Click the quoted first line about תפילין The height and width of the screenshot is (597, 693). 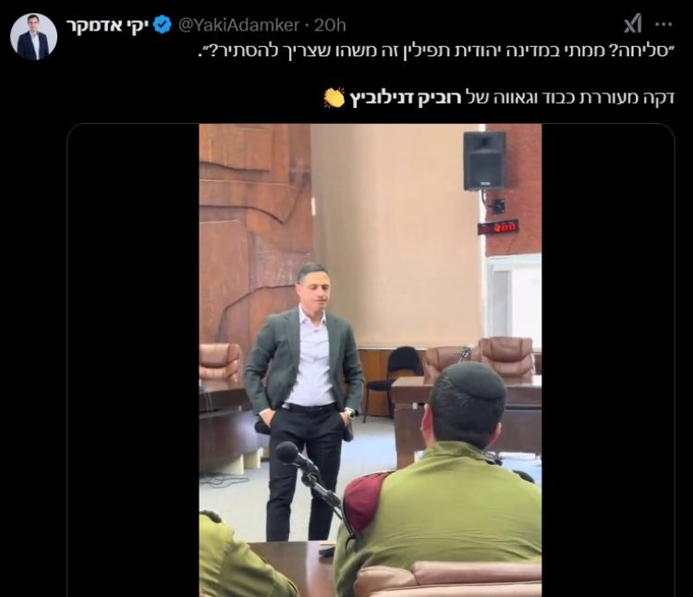pos(434,50)
